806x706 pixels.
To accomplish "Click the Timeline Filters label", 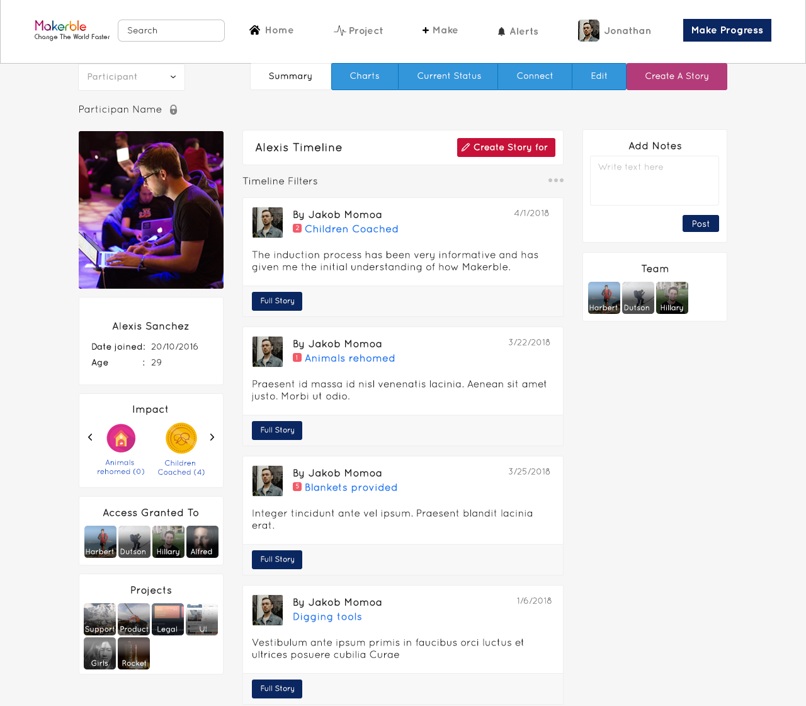I will coord(280,181).
